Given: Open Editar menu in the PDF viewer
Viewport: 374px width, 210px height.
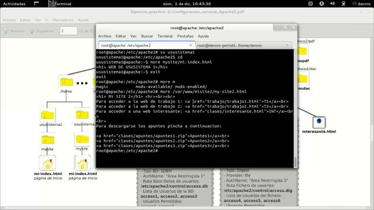Looking at the screenshot, I should pos(25,20).
